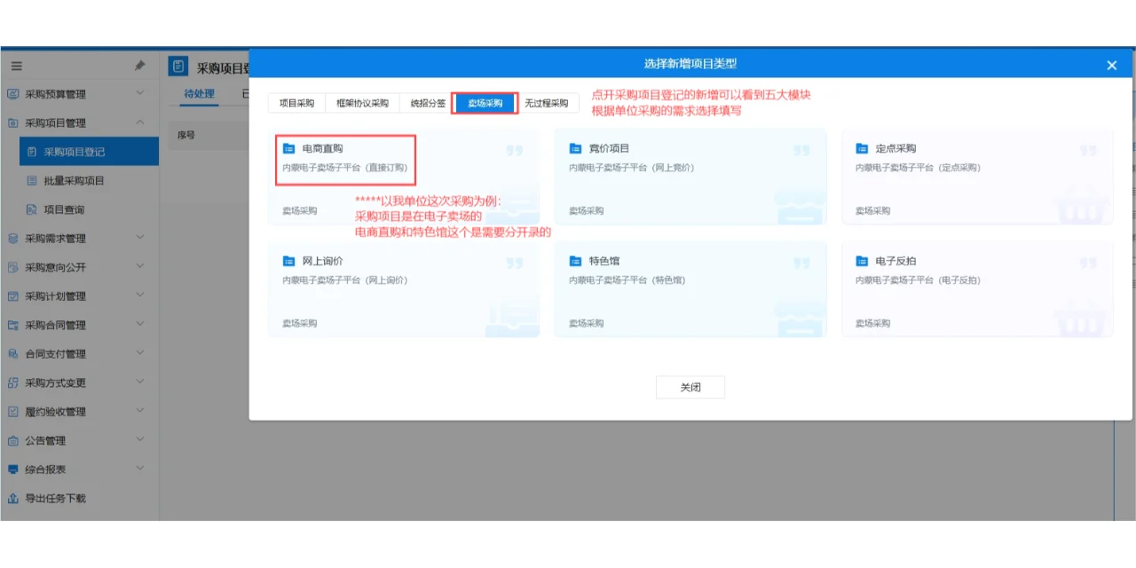Expand the 采购计划管理 chevron
Screen dimensions: 1136x568
pos(140,296)
